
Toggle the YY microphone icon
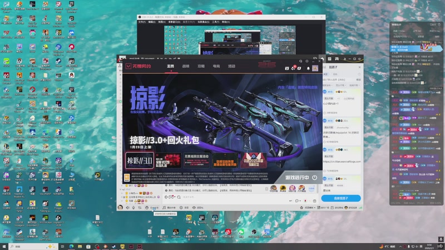pos(133,207)
